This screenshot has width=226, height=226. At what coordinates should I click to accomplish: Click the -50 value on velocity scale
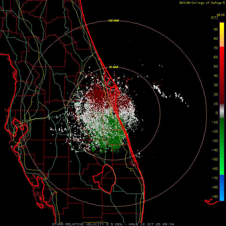click(x=215, y=159)
